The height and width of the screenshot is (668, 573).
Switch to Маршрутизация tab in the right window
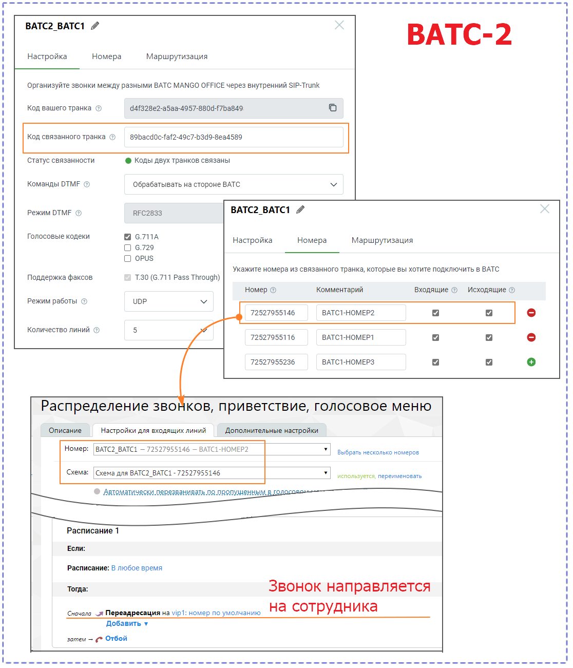point(383,240)
